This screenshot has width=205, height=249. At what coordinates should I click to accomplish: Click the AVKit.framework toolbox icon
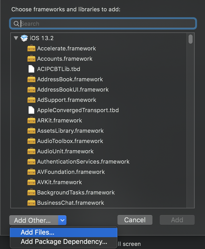(31, 182)
